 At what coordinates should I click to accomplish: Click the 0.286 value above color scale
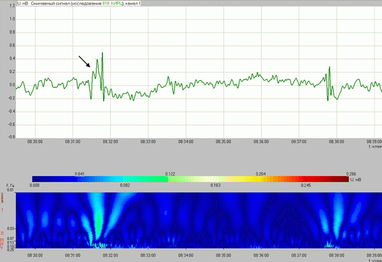[351, 174]
